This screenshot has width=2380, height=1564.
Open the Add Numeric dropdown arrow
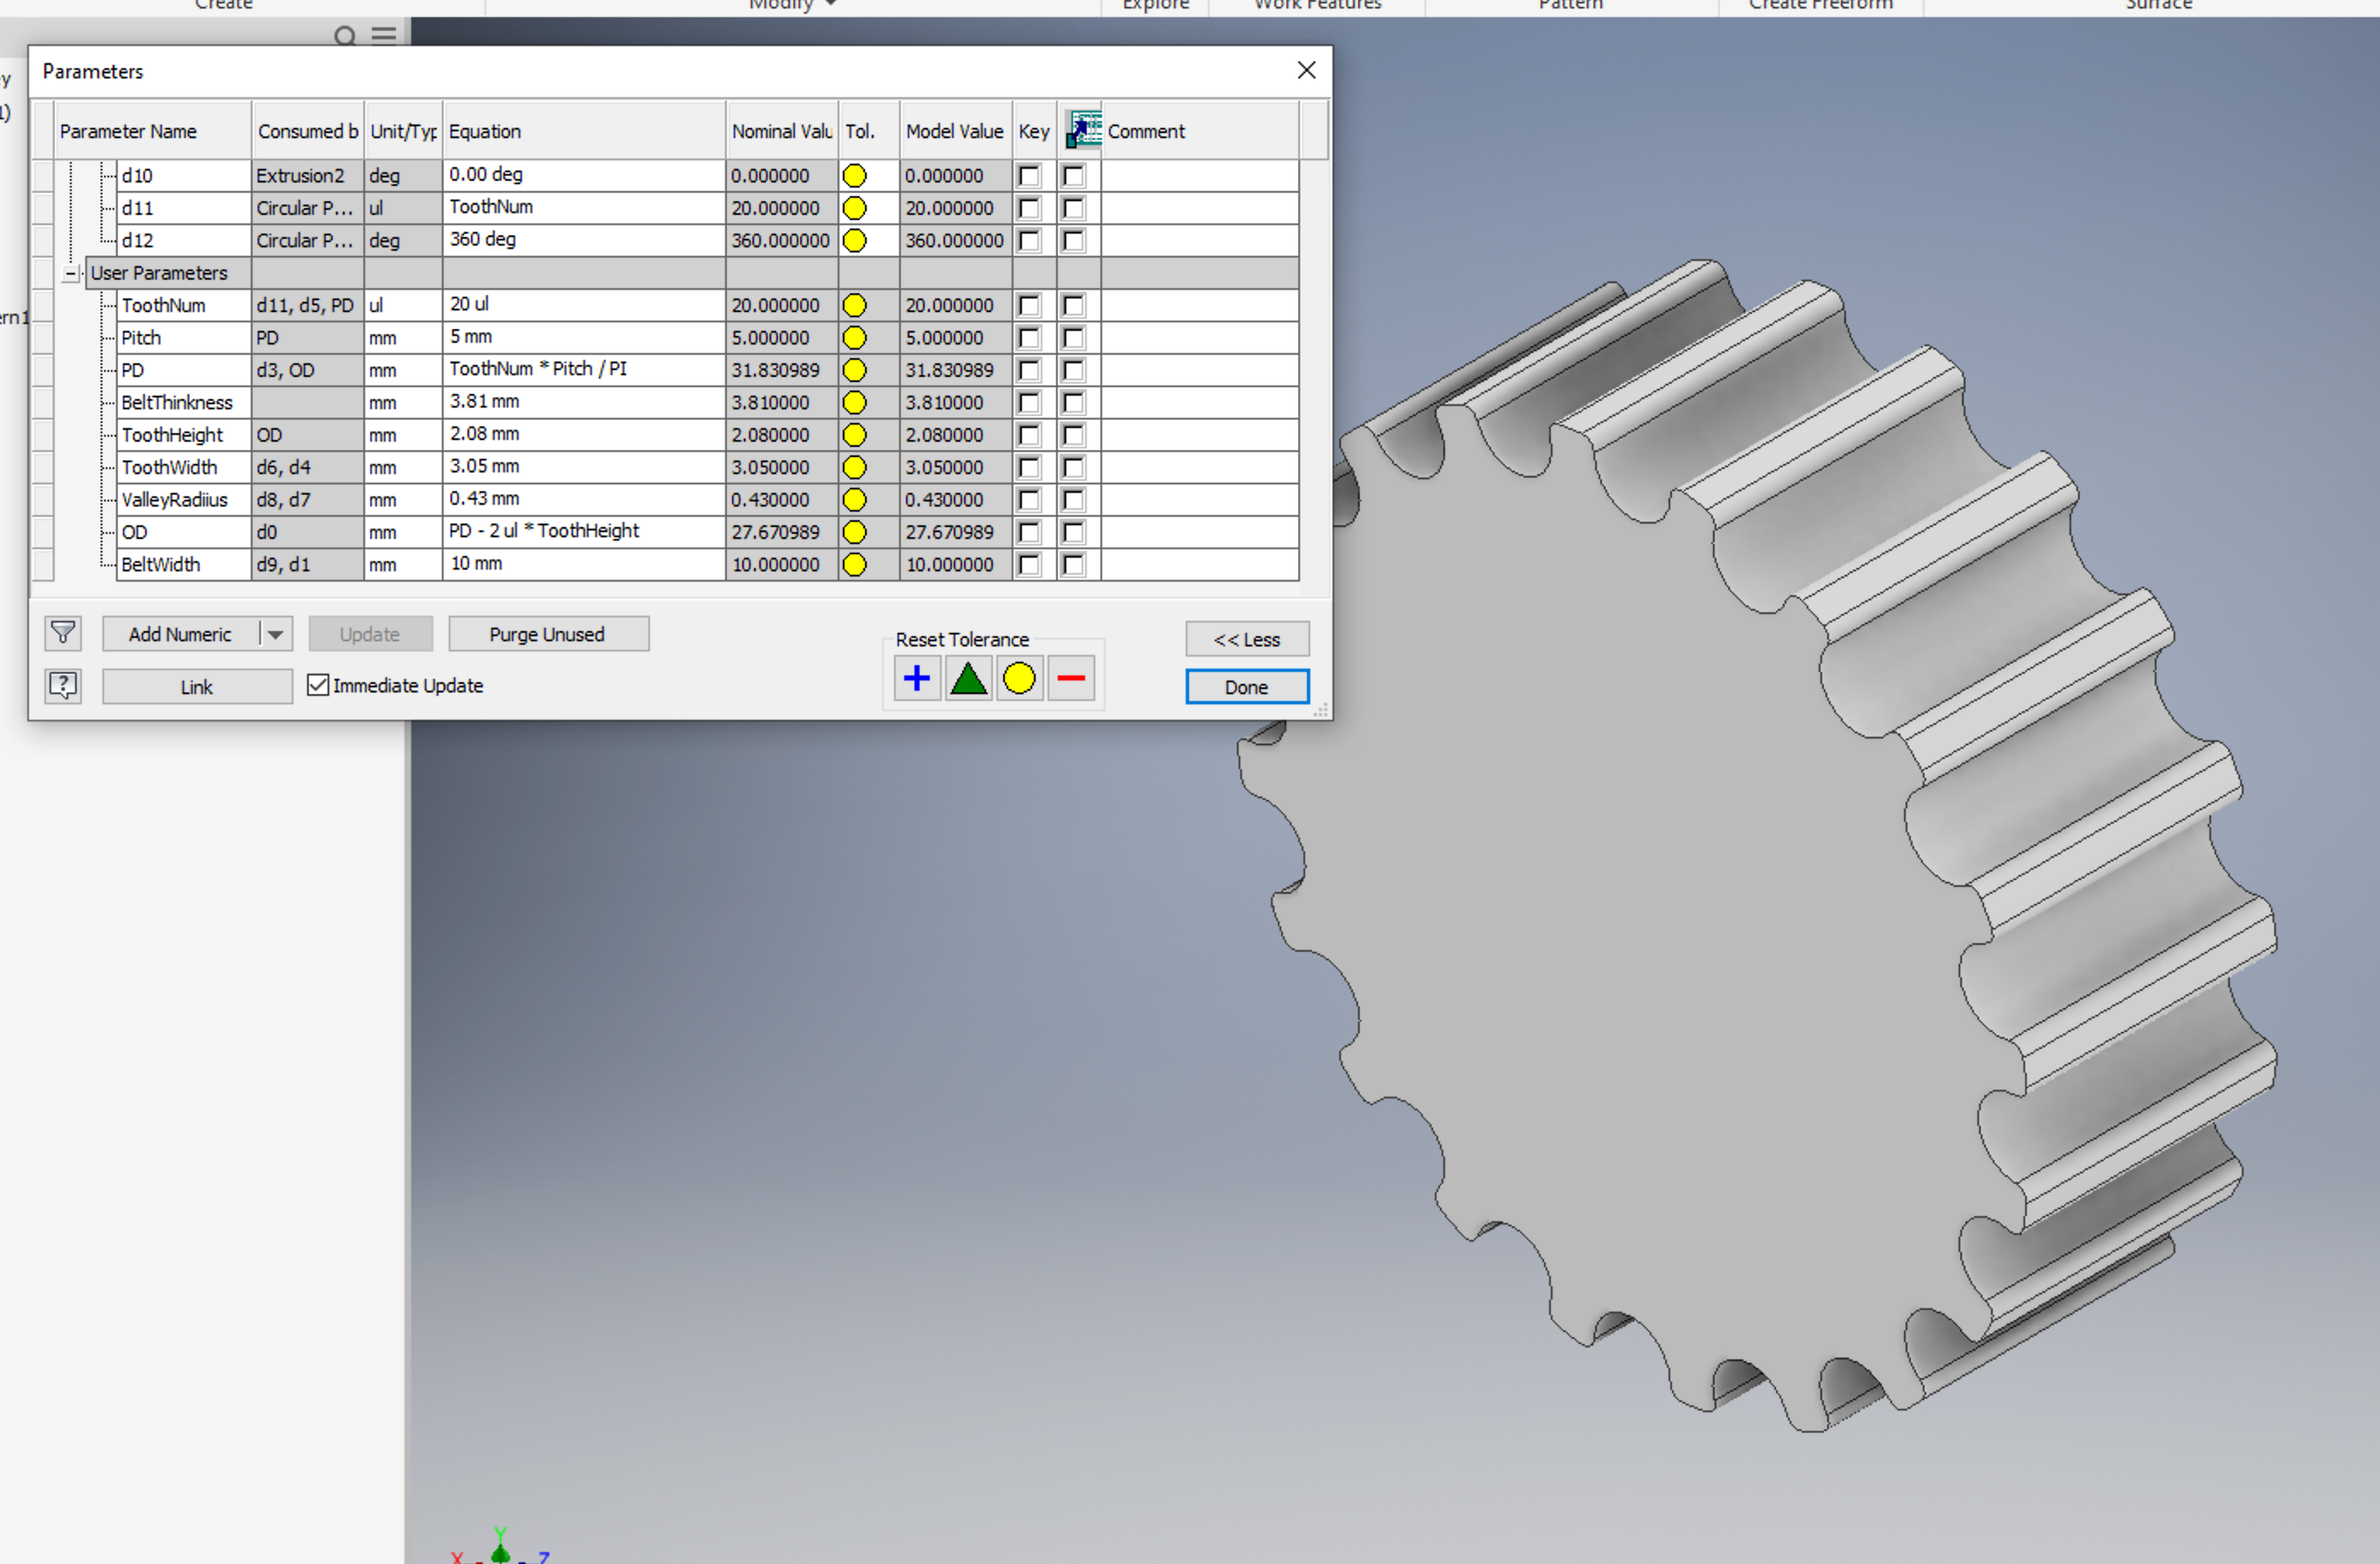point(275,634)
